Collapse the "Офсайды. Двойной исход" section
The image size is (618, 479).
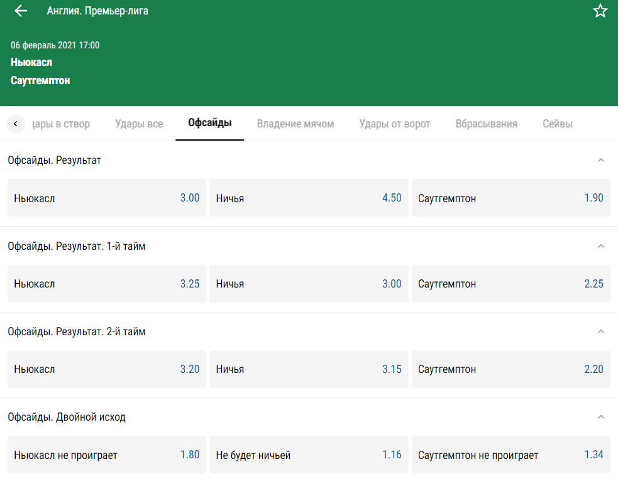pos(600,417)
